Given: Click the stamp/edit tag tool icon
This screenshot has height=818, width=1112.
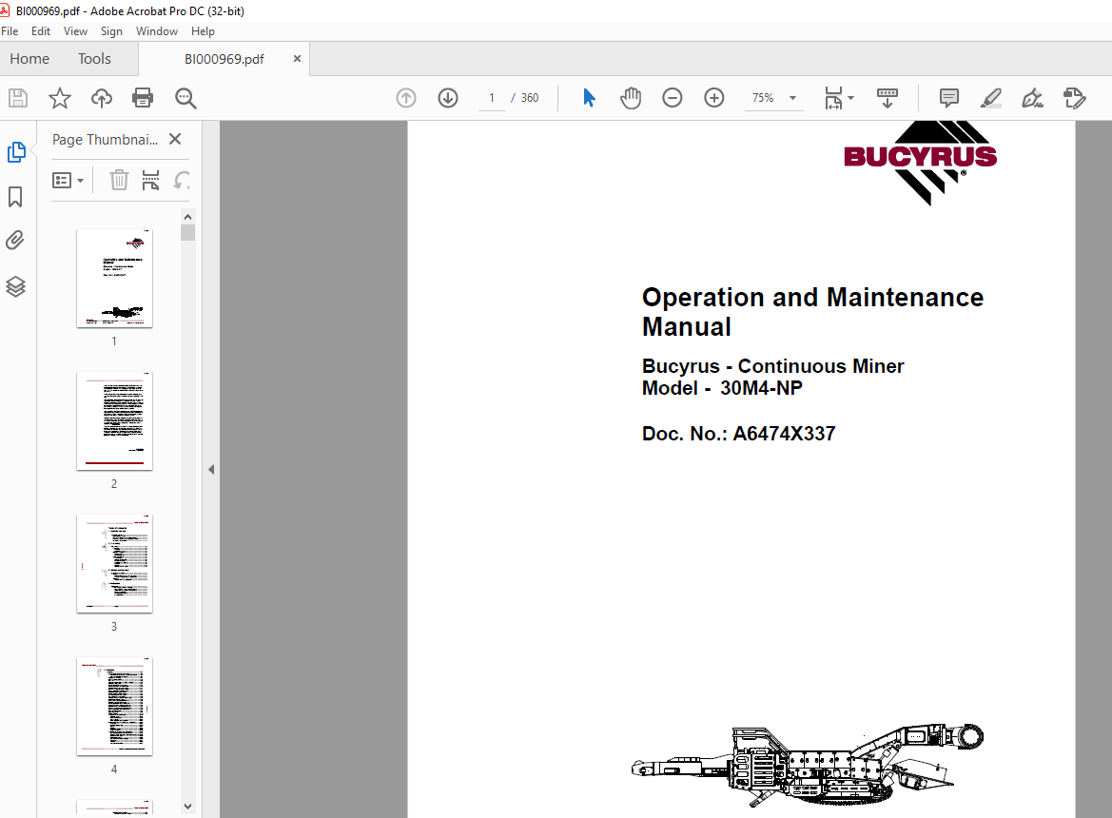Looking at the screenshot, I should point(1074,98).
